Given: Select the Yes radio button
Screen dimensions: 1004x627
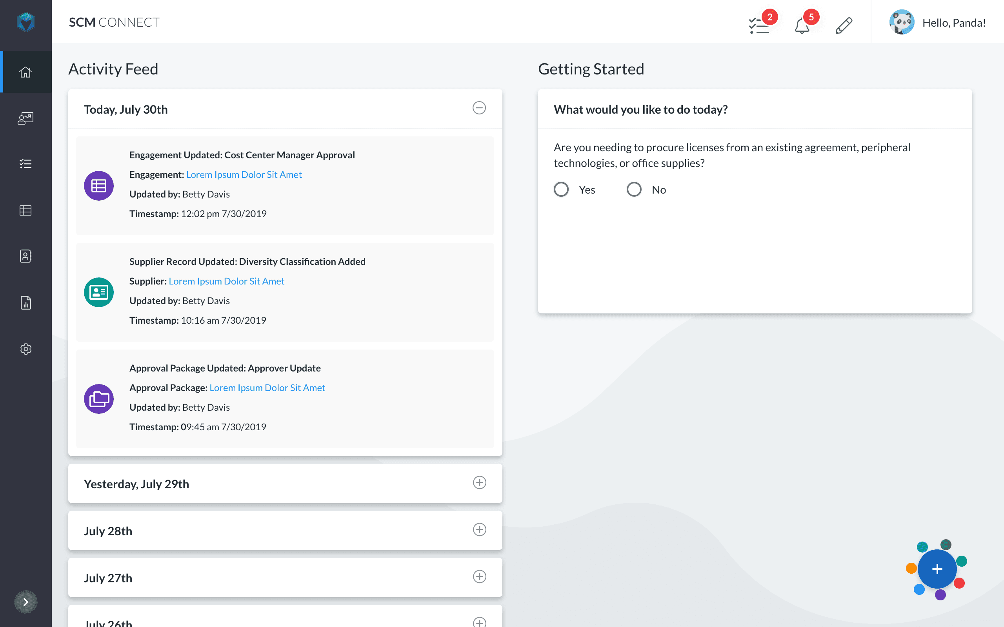Looking at the screenshot, I should pyautogui.click(x=561, y=190).
